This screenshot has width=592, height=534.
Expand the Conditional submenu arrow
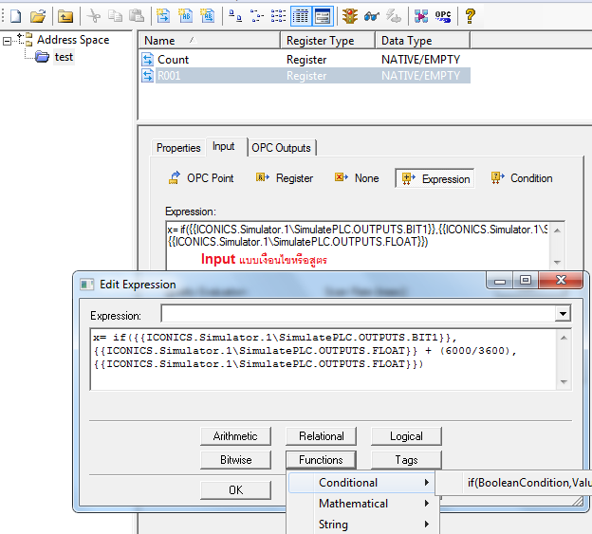click(427, 482)
